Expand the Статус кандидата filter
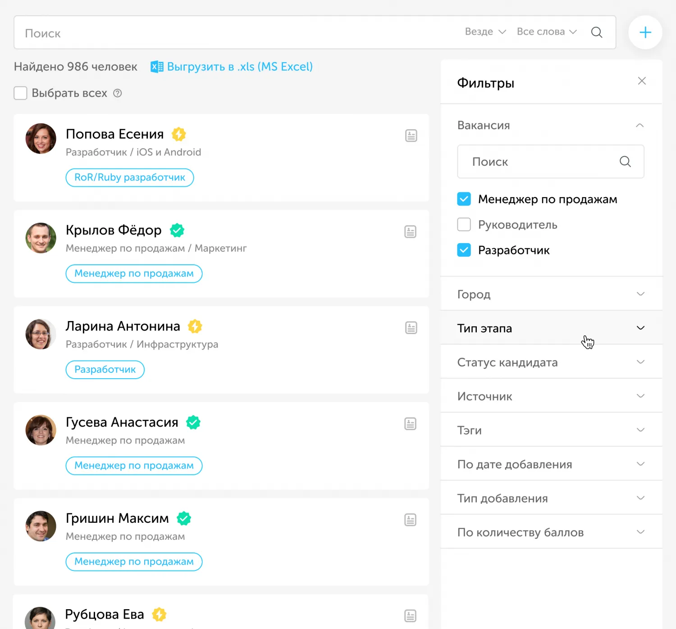This screenshot has width=676, height=629. point(551,362)
